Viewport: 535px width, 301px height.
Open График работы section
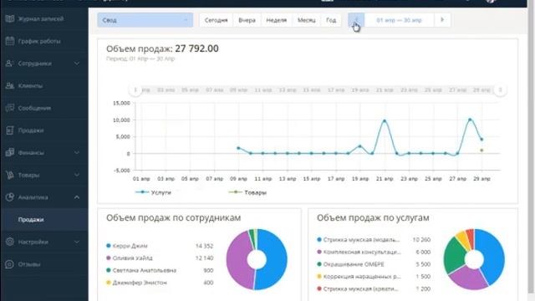[x=39, y=41]
